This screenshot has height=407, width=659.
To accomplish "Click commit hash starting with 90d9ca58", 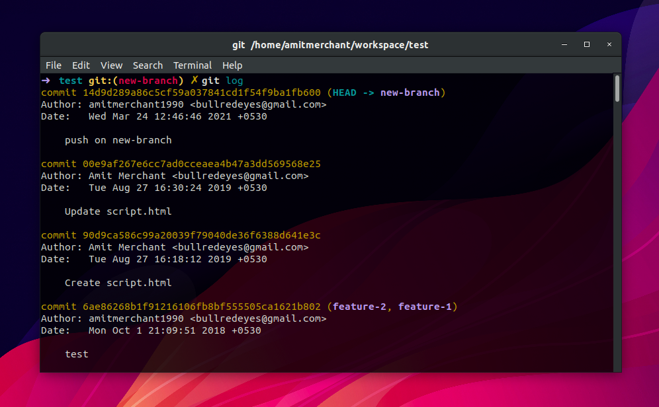I will 201,235.
